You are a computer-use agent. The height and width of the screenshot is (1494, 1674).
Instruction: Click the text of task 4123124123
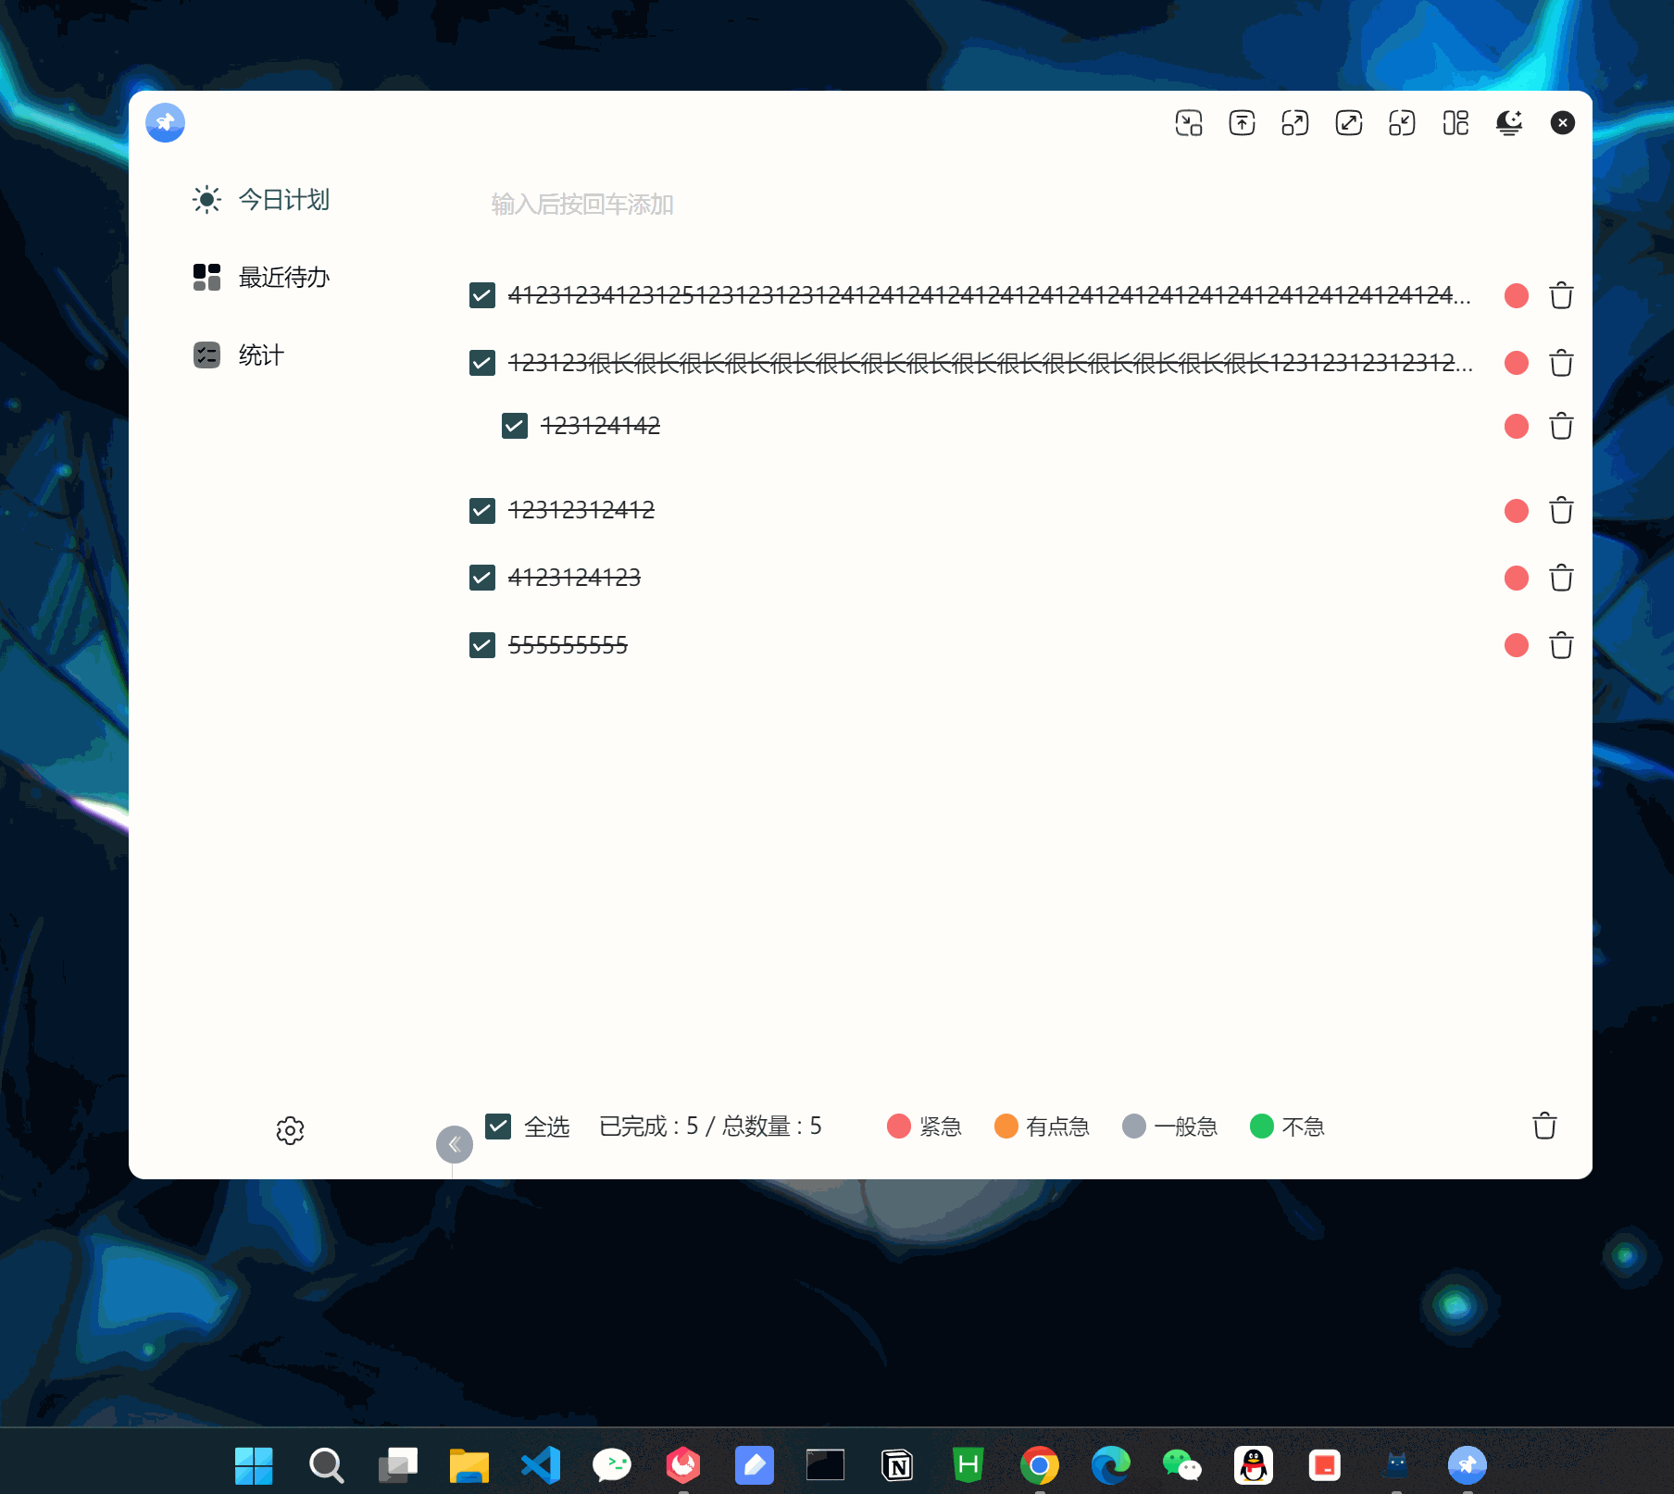click(x=574, y=578)
